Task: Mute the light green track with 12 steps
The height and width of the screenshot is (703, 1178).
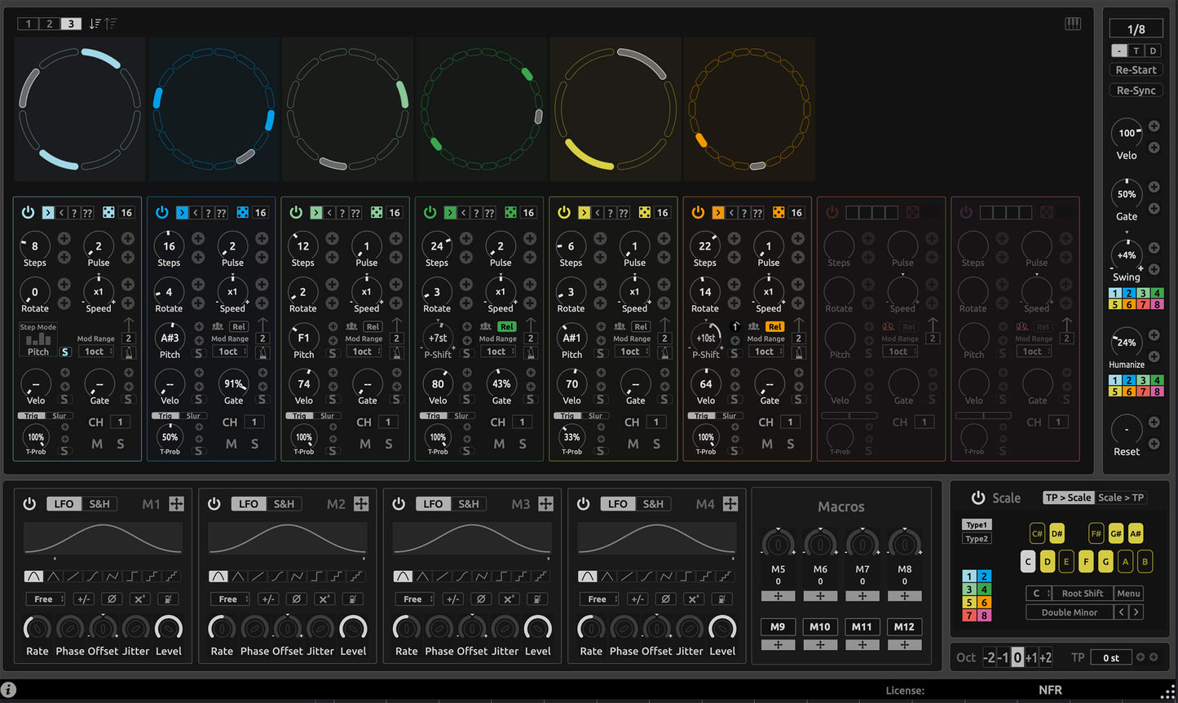Action: click(364, 444)
